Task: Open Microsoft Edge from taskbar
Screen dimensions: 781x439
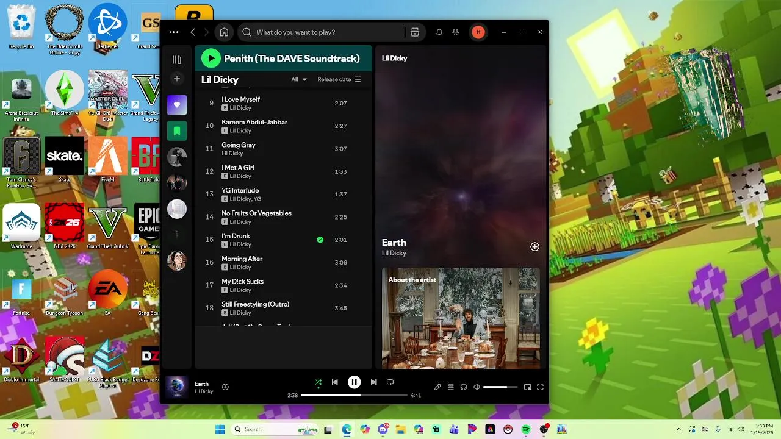Action: (347, 429)
